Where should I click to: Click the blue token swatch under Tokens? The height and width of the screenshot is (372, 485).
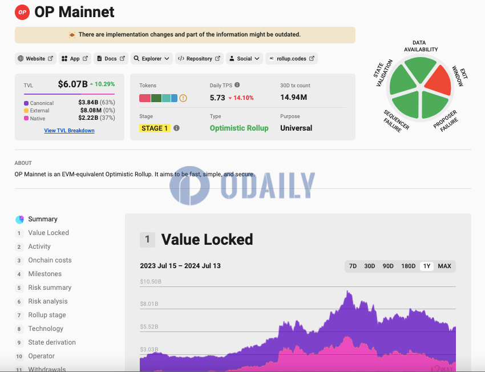tap(174, 98)
